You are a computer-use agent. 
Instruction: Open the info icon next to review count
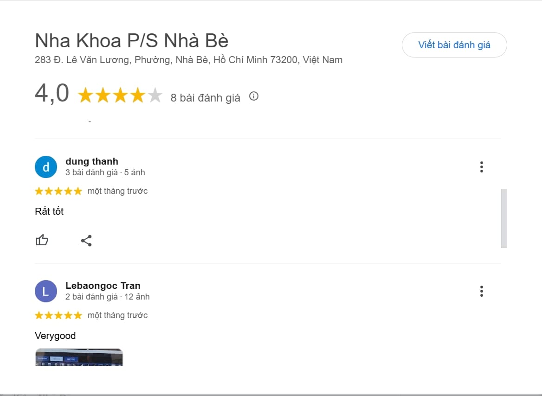(253, 96)
